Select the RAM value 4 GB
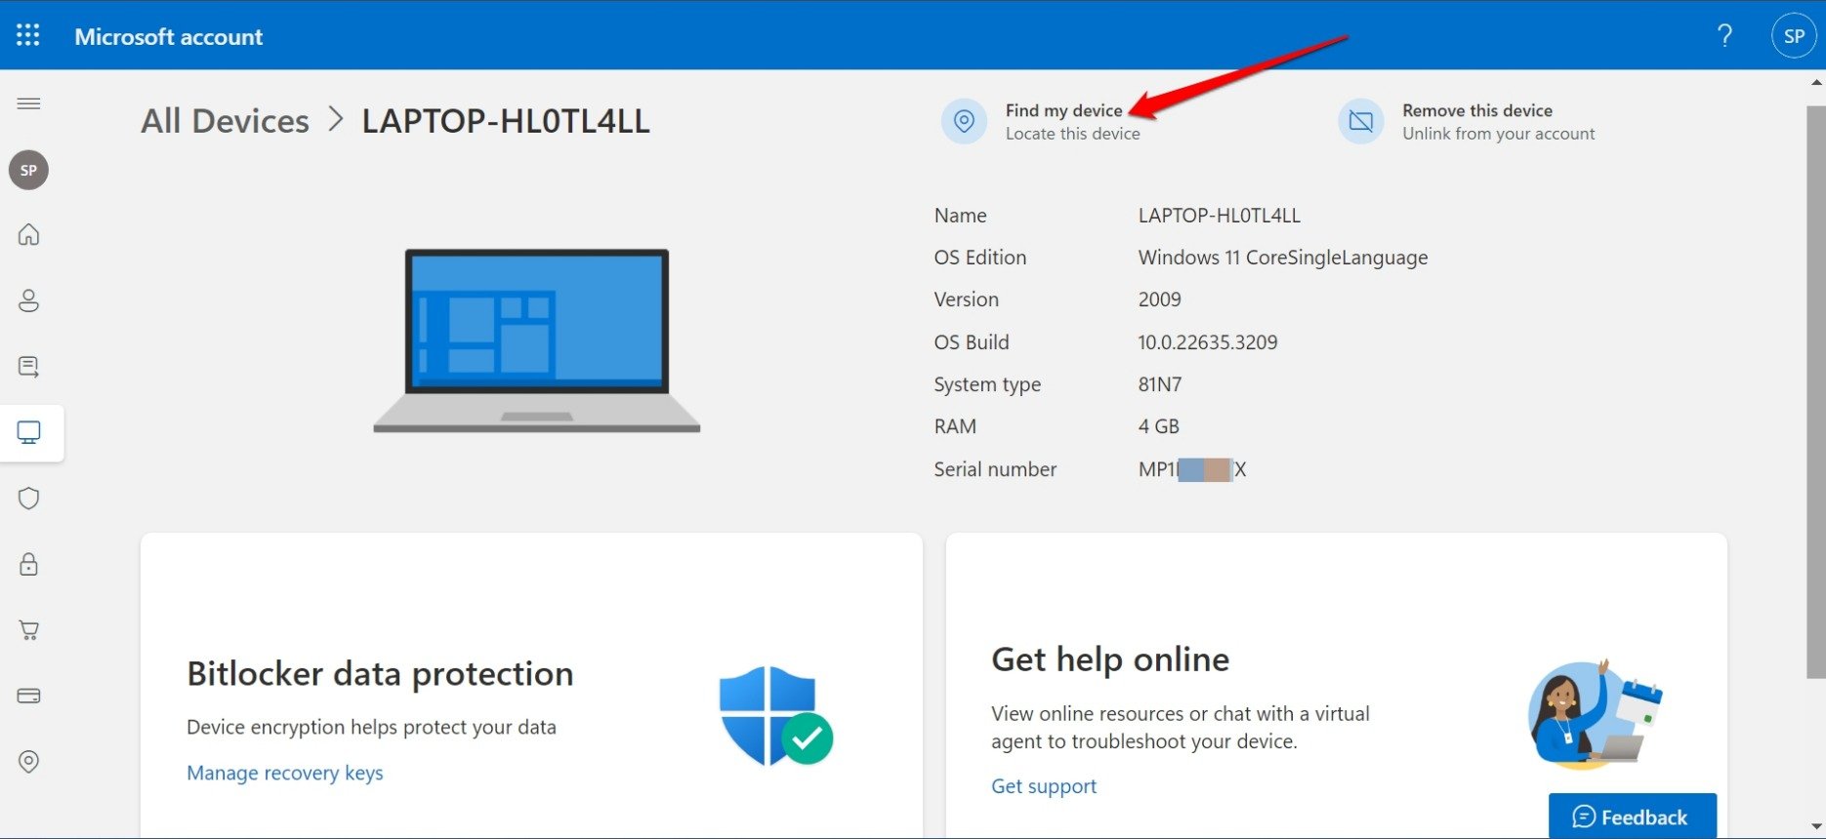 pyautogui.click(x=1159, y=426)
